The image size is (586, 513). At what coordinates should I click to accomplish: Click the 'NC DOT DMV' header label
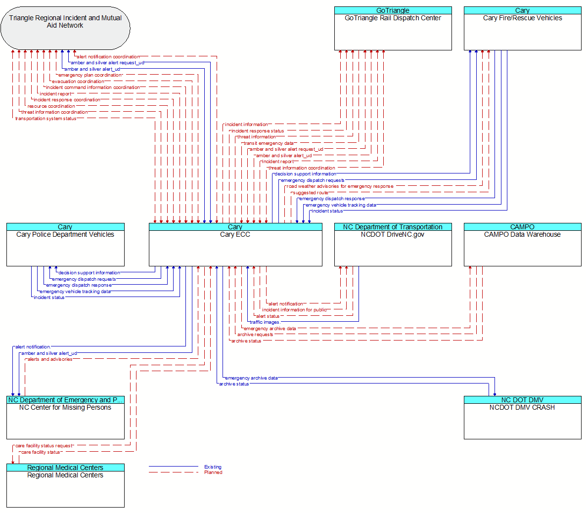coord(523,400)
